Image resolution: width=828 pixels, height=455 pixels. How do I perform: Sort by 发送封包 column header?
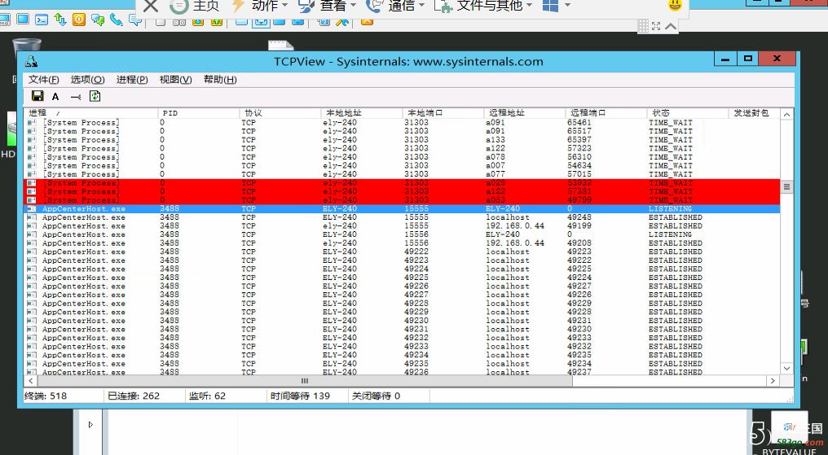point(754,113)
